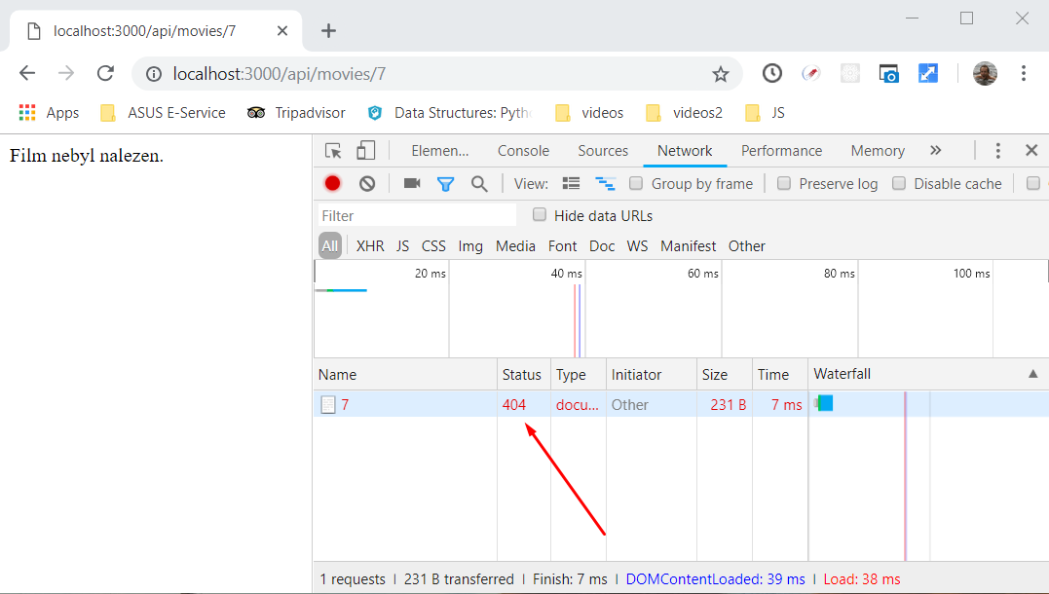The height and width of the screenshot is (594, 1049).
Task: Activate the inspect element picker
Action: pos(333,150)
